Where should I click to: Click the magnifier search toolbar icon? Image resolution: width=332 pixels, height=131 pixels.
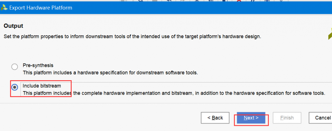click(x=141, y=1)
